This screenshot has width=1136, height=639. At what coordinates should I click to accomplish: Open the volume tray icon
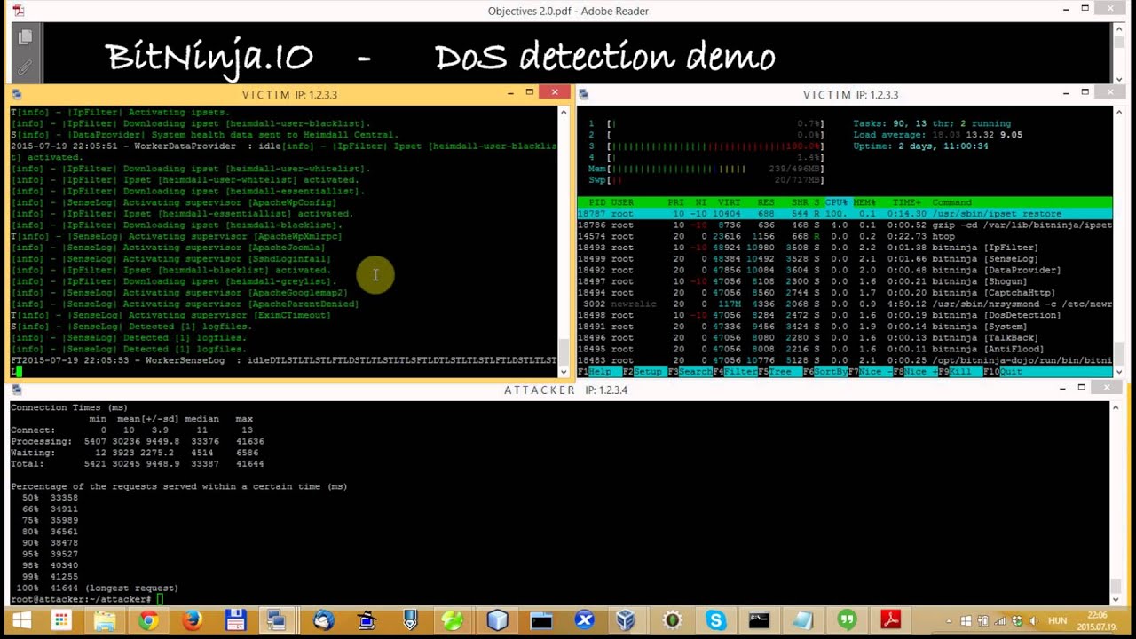coord(1032,621)
